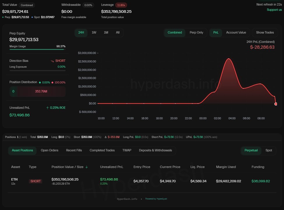Sort by Position Value / Size column

click(67, 167)
